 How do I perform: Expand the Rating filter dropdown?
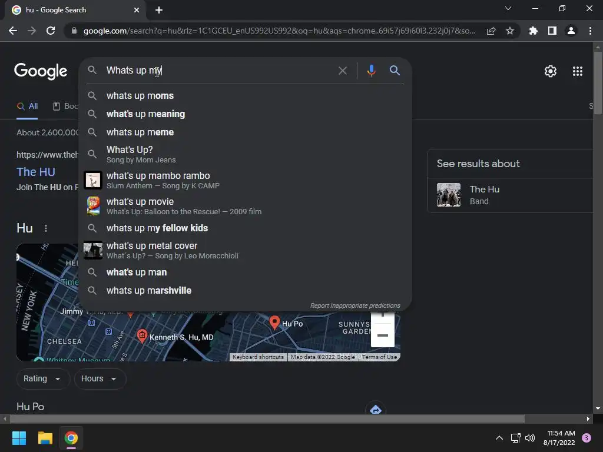(42, 379)
